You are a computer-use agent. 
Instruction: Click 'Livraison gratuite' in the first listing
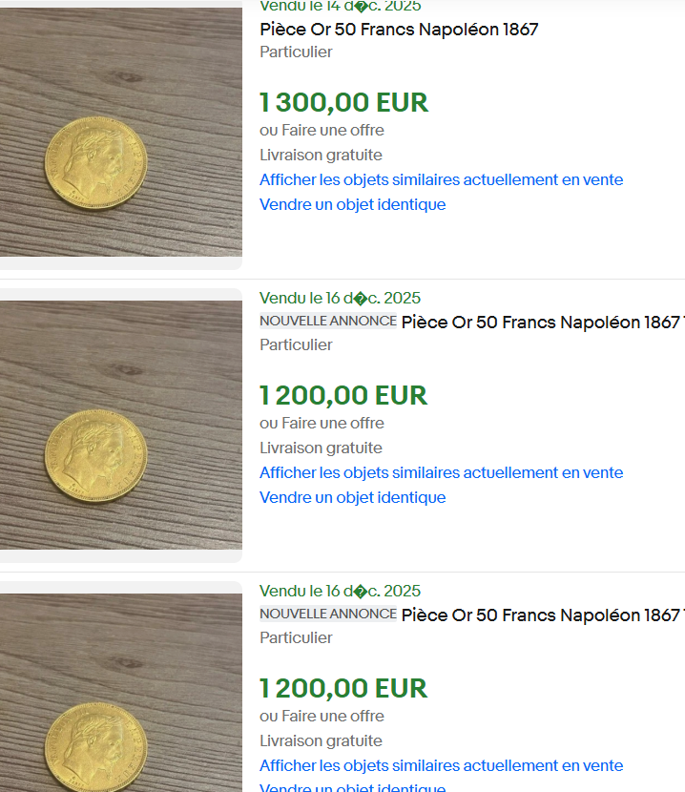(x=321, y=155)
